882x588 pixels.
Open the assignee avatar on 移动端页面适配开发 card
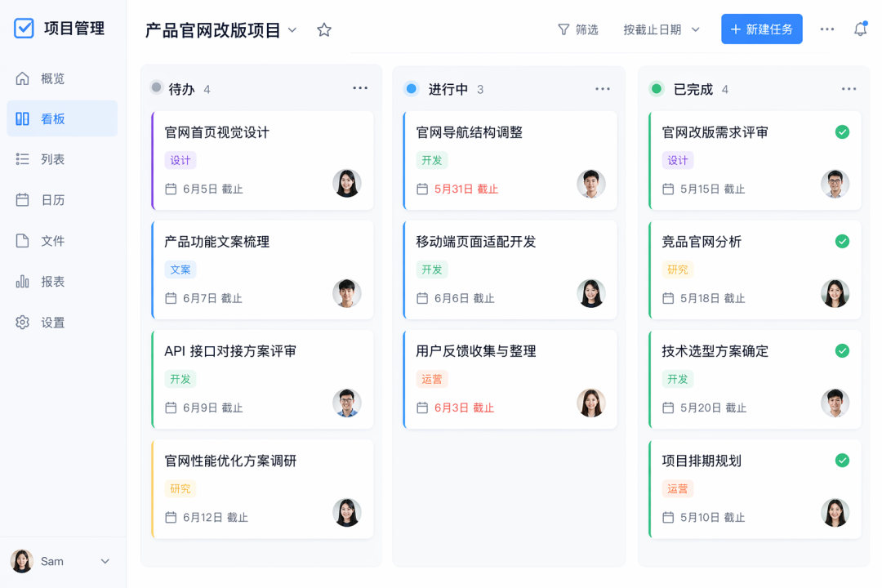[591, 293]
